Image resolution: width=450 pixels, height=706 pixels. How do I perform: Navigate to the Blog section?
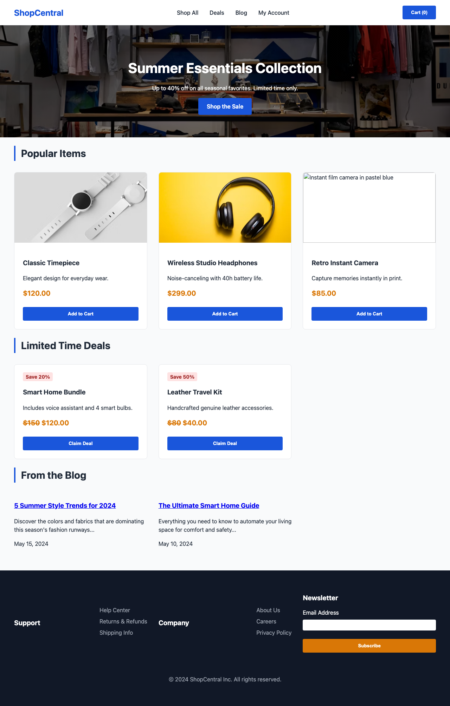241,13
